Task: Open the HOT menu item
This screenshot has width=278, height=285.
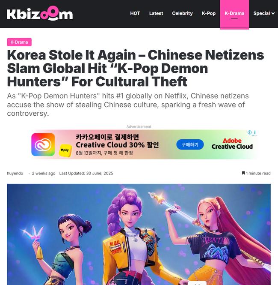Action: [x=135, y=13]
